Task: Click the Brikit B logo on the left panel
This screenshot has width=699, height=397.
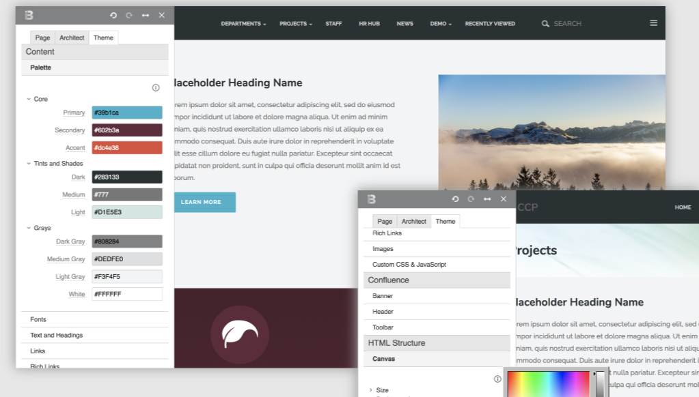Action: tap(28, 14)
